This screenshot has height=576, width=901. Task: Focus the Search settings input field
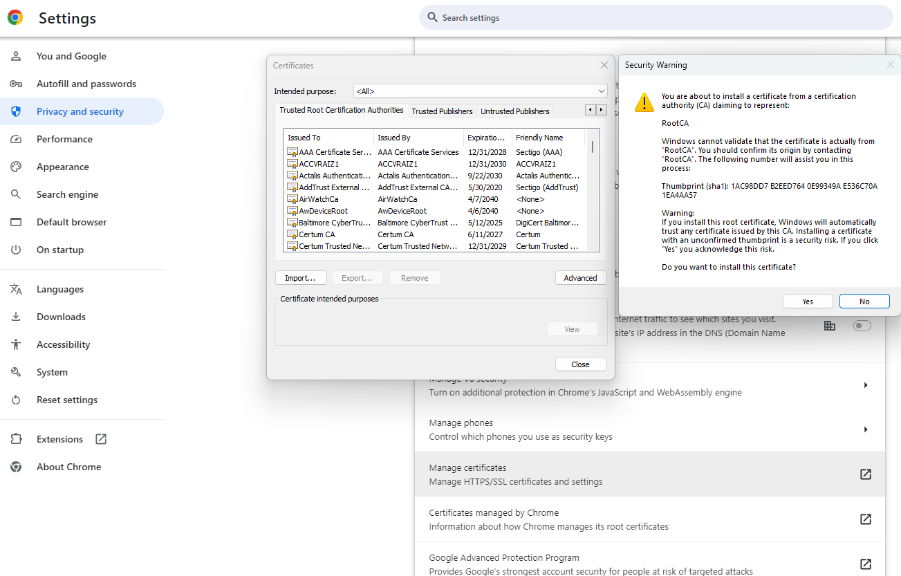[656, 17]
